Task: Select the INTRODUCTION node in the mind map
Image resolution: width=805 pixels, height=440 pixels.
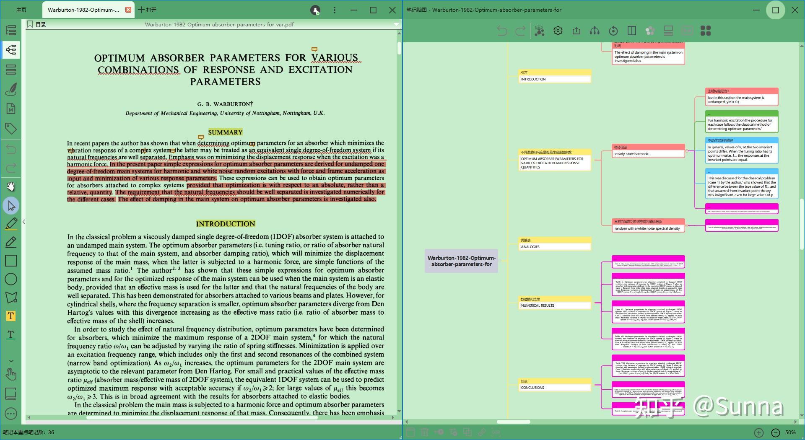Action: click(554, 79)
